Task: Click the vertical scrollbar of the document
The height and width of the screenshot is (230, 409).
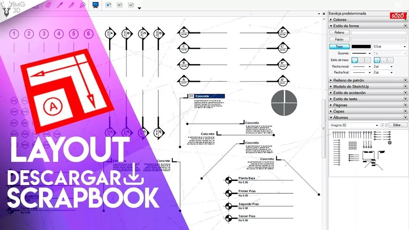Action: tap(324, 128)
